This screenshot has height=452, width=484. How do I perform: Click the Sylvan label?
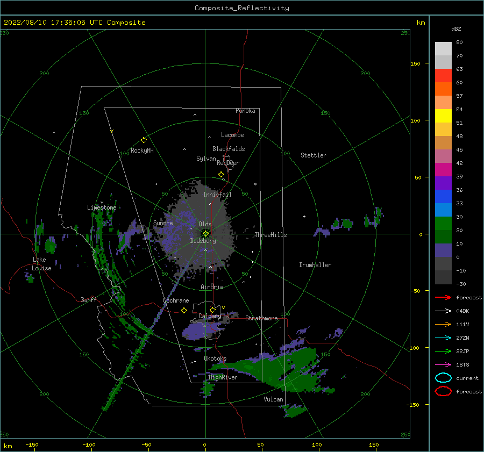[x=206, y=159]
